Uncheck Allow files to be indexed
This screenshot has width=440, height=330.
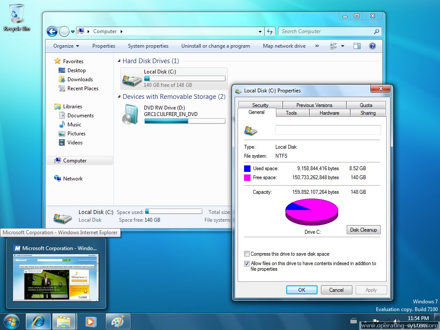pos(247,263)
